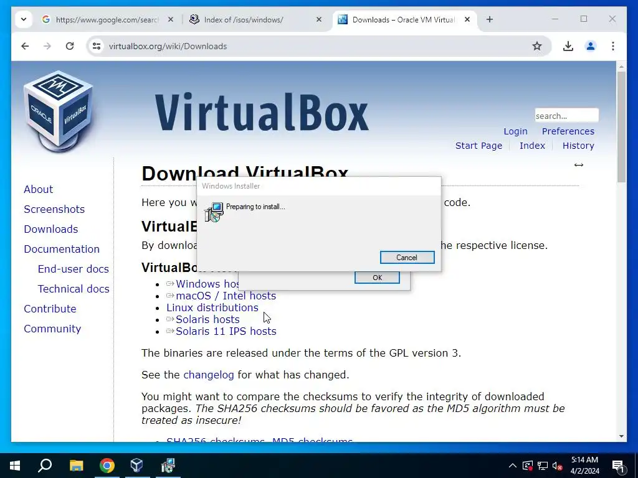Click the VirtualBox cube logo
This screenshot has width=638, height=478.
59,111
